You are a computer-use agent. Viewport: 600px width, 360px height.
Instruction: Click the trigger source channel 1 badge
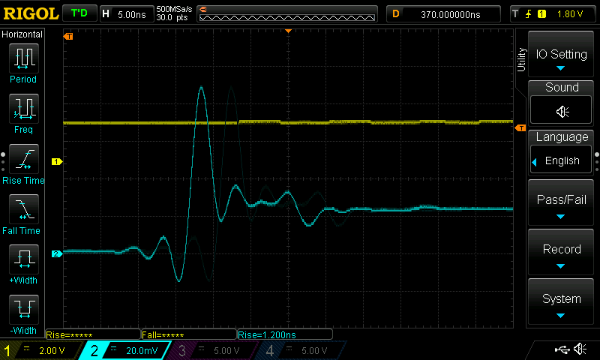click(541, 14)
